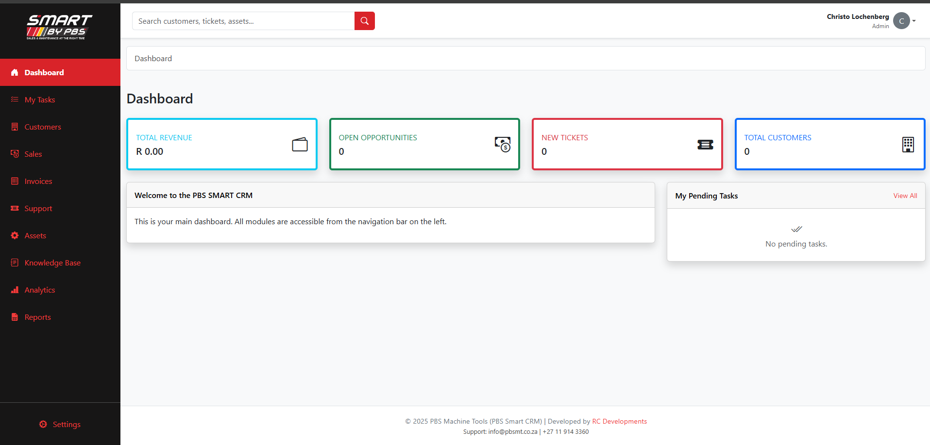The height and width of the screenshot is (445, 930).
Task: Open the Support section
Action: coord(60,208)
